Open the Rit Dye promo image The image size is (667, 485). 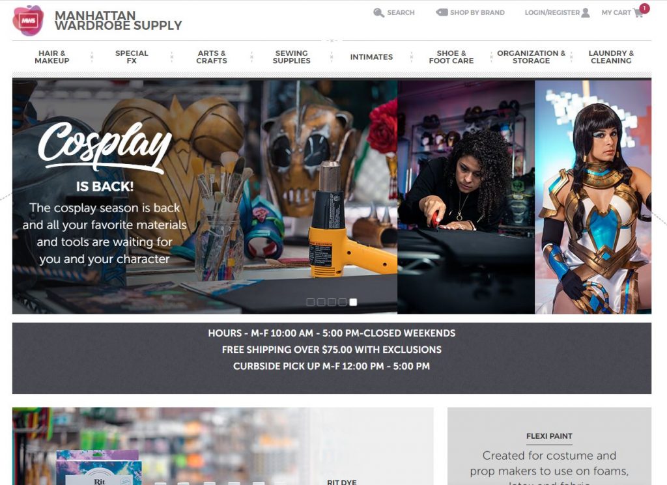pos(223,447)
